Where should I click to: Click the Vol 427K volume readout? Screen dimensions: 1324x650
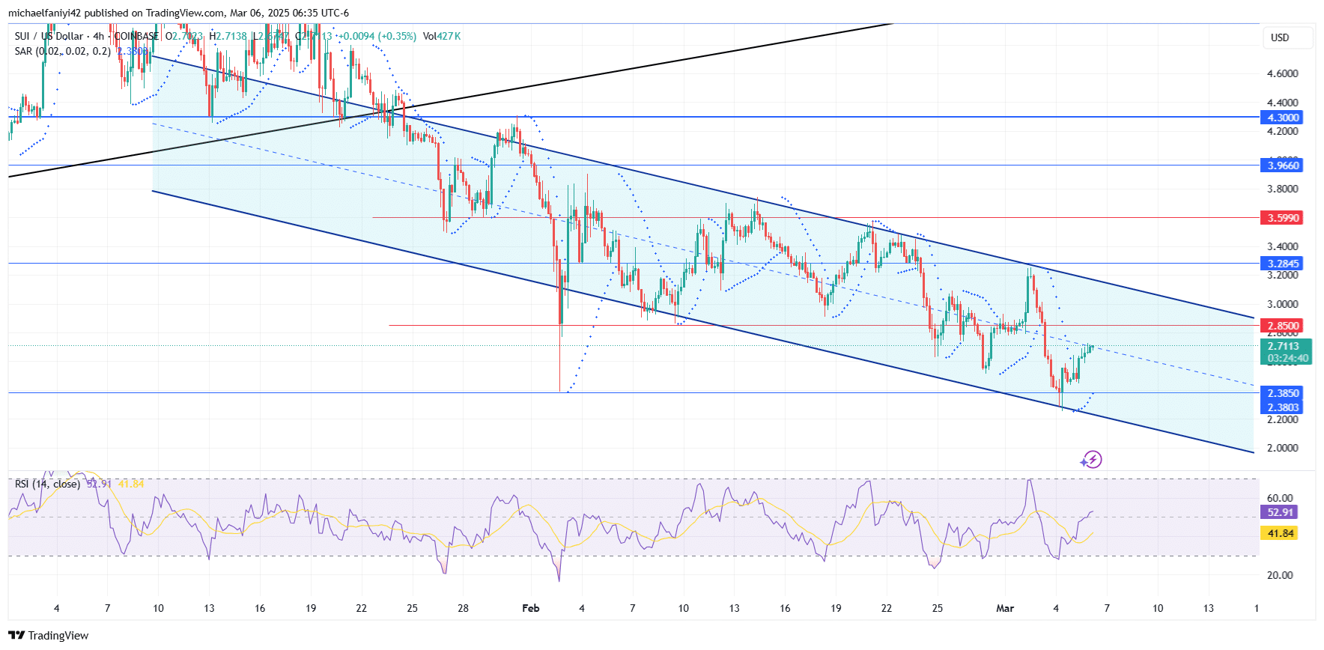point(442,36)
